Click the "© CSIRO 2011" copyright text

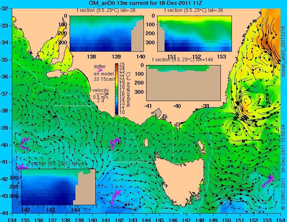283,193
